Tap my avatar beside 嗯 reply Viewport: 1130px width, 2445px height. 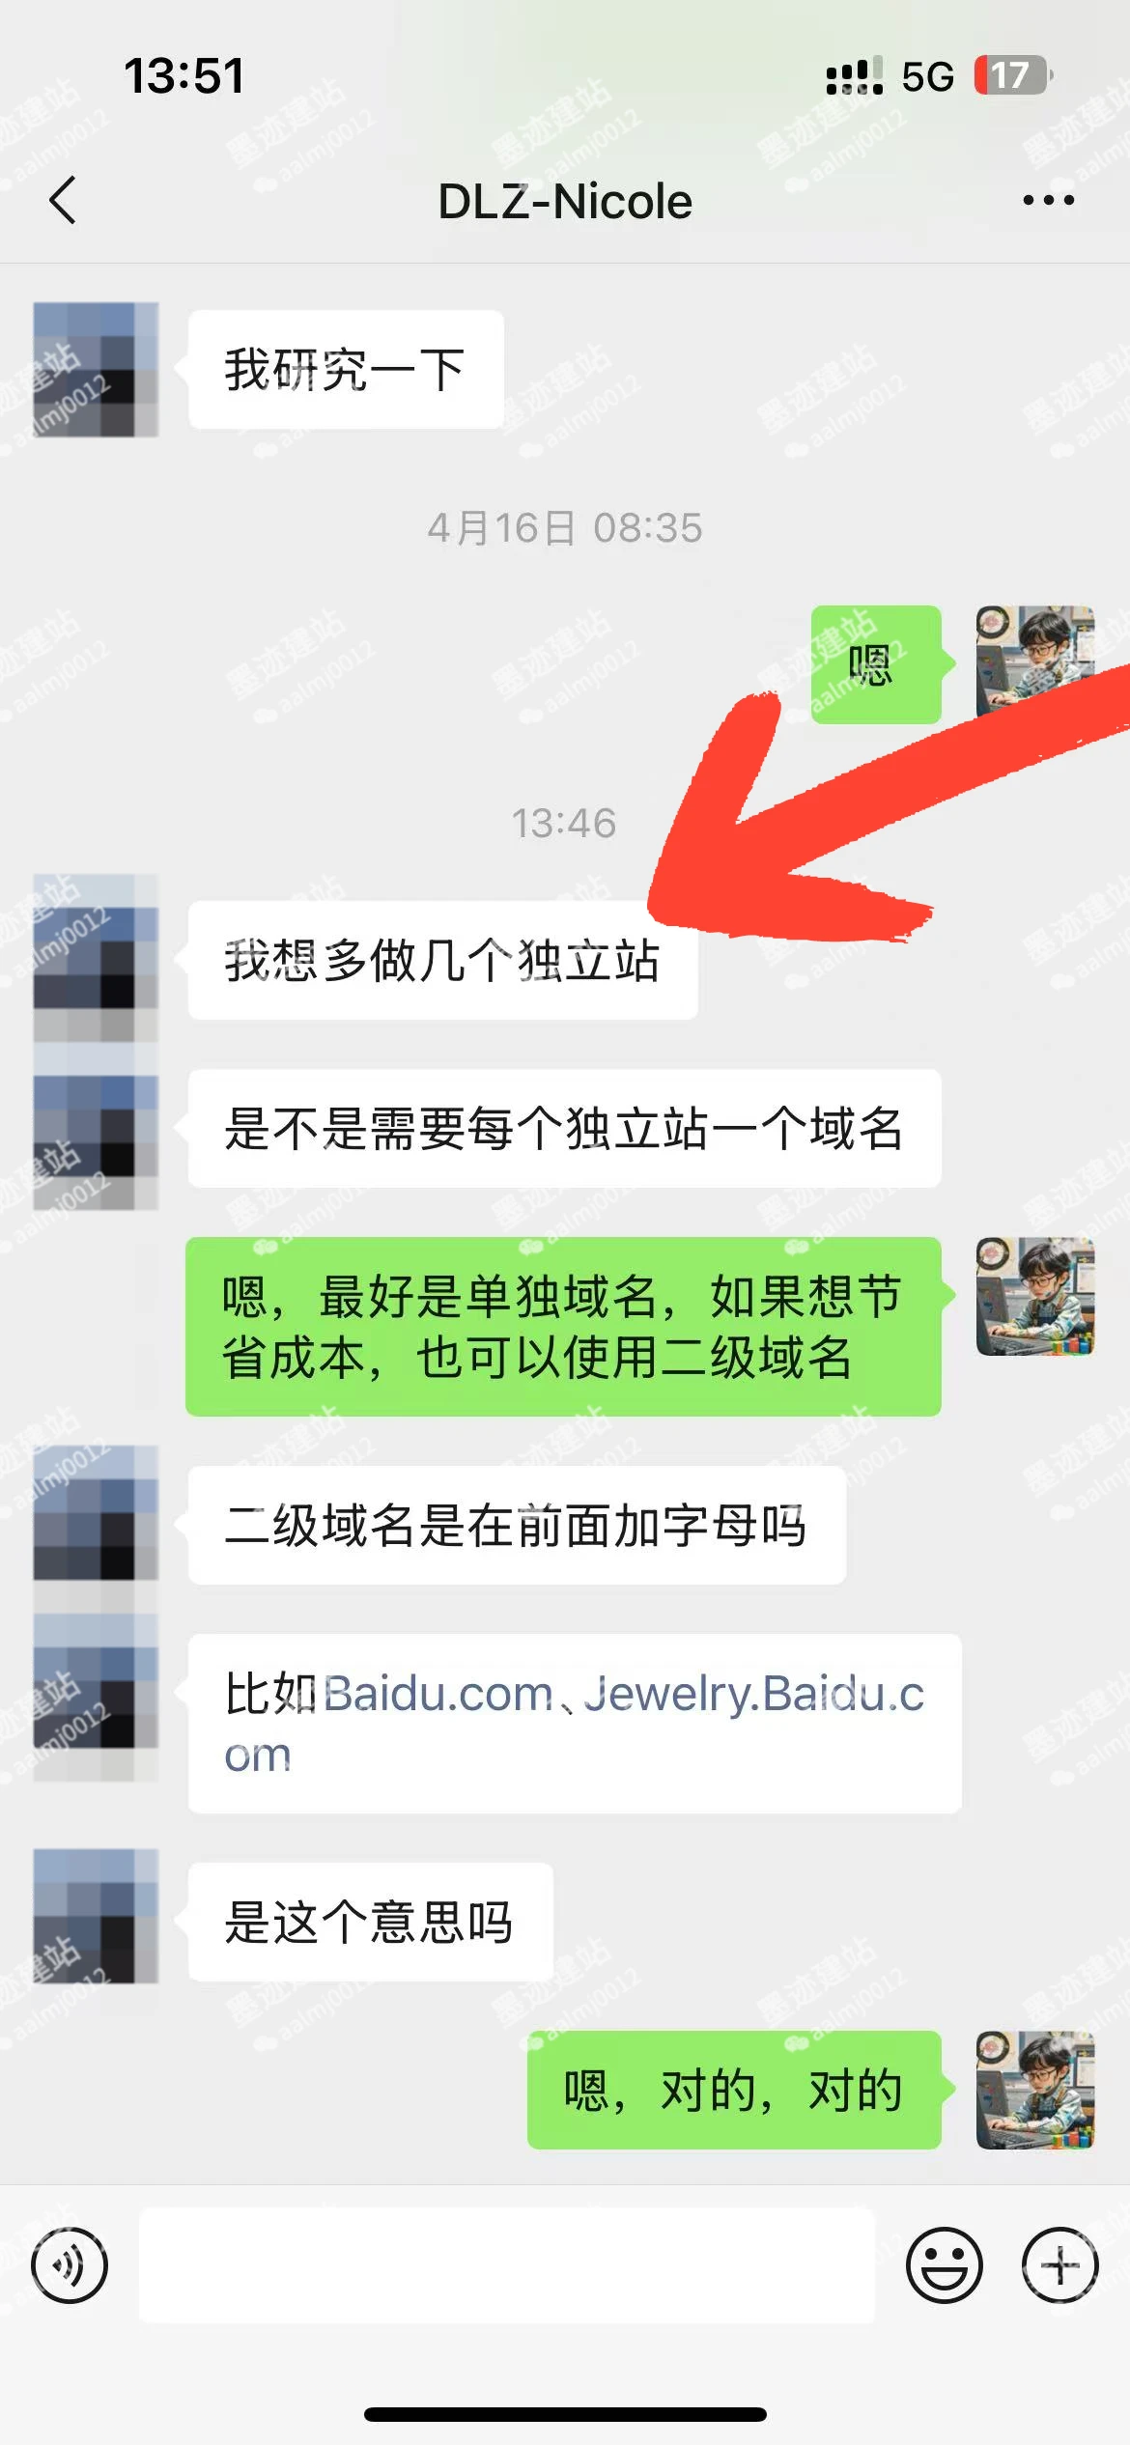(x=1035, y=663)
